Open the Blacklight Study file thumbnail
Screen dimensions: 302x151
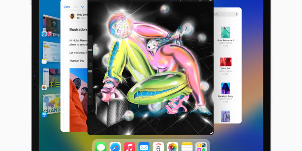225,89
